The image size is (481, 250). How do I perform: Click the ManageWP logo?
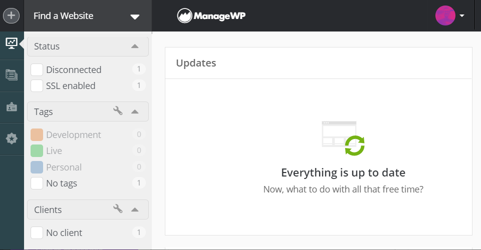point(211,16)
